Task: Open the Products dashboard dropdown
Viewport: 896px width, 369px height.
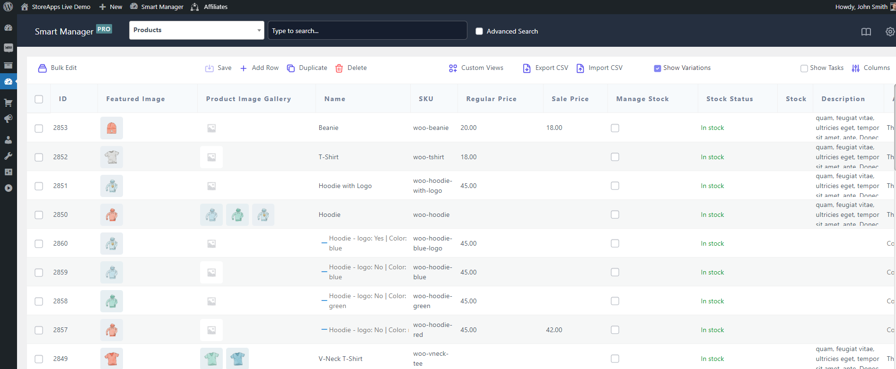Action: [196, 30]
